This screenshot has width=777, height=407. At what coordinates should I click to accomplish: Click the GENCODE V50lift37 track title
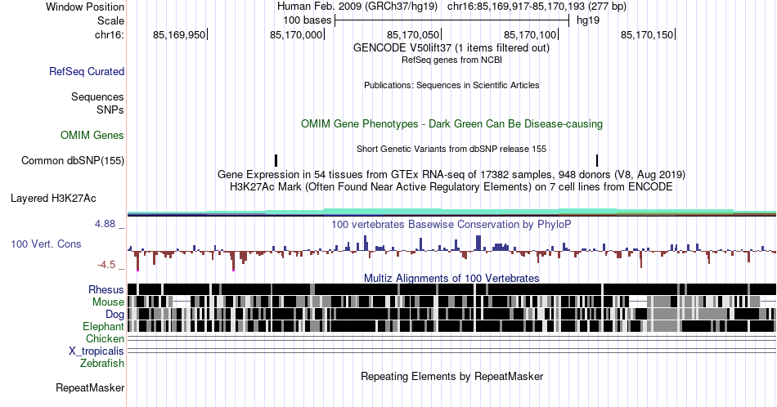click(x=451, y=47)
